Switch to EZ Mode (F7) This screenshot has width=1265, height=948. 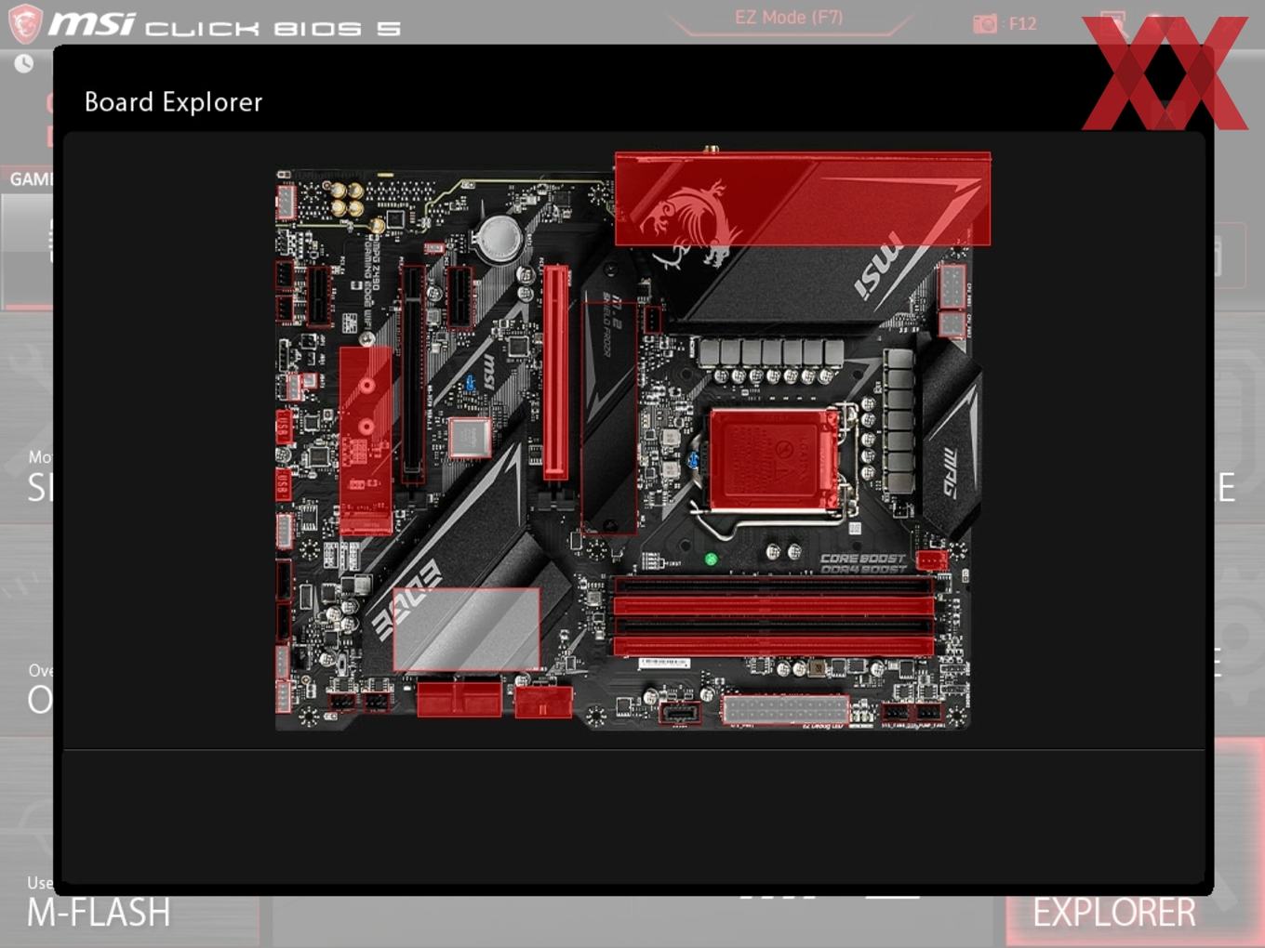tap(789, 17)
